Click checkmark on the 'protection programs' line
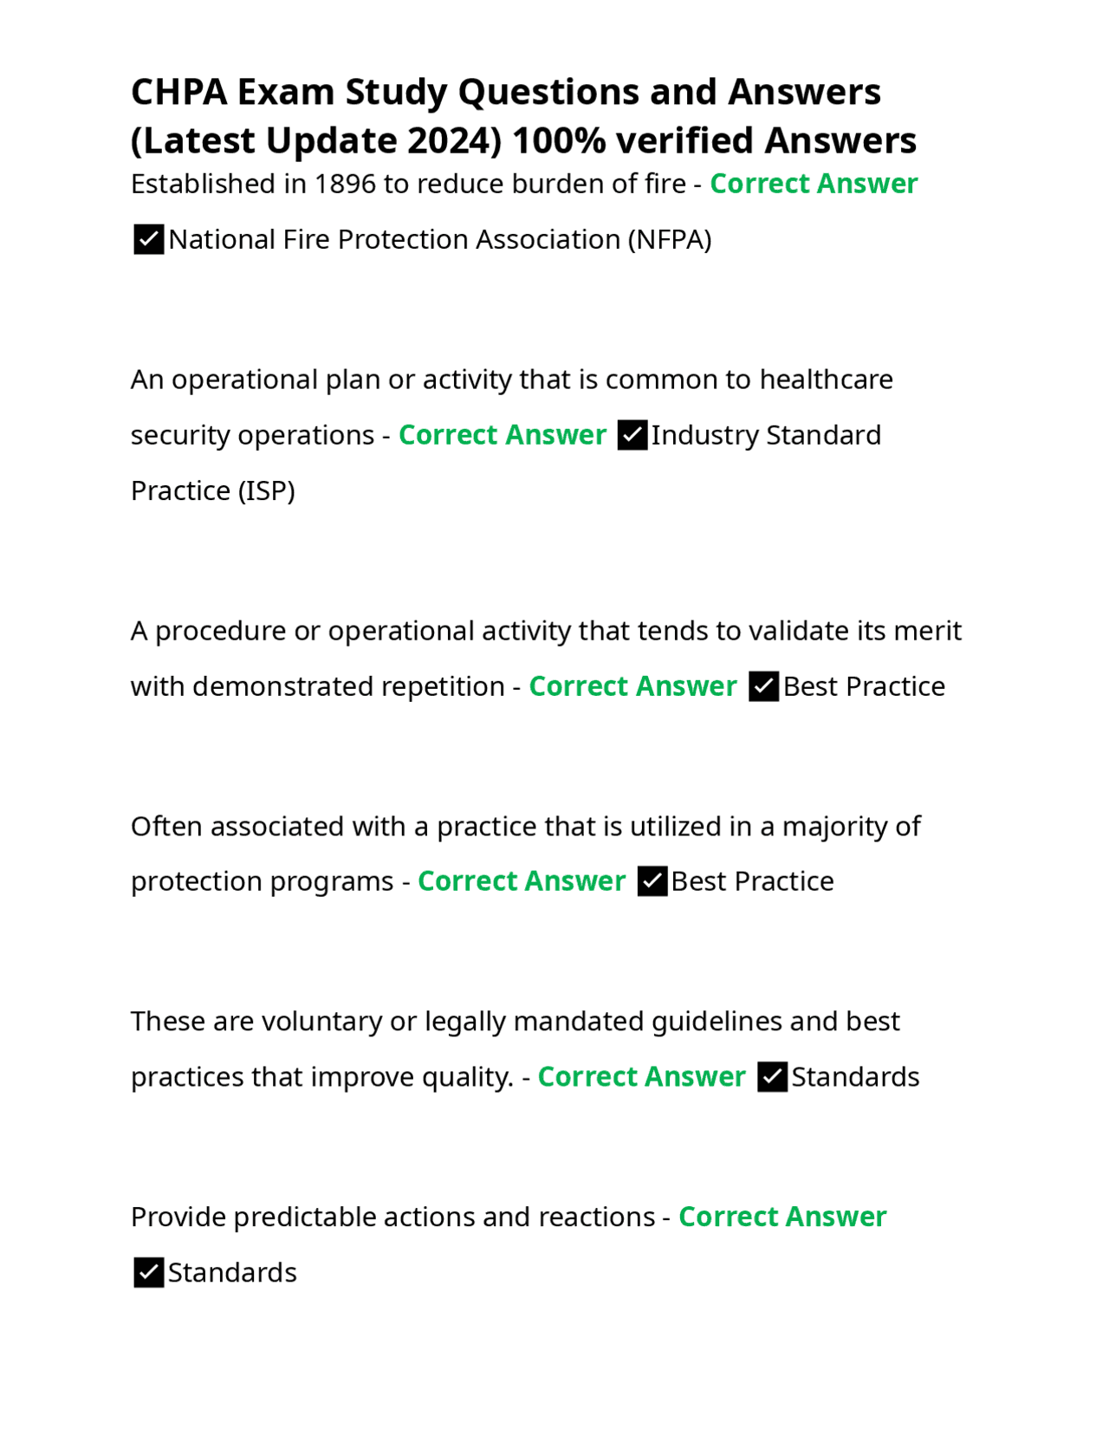Screen dimensions: 1109x1435 pyautogui.click(x=652, y=881)
